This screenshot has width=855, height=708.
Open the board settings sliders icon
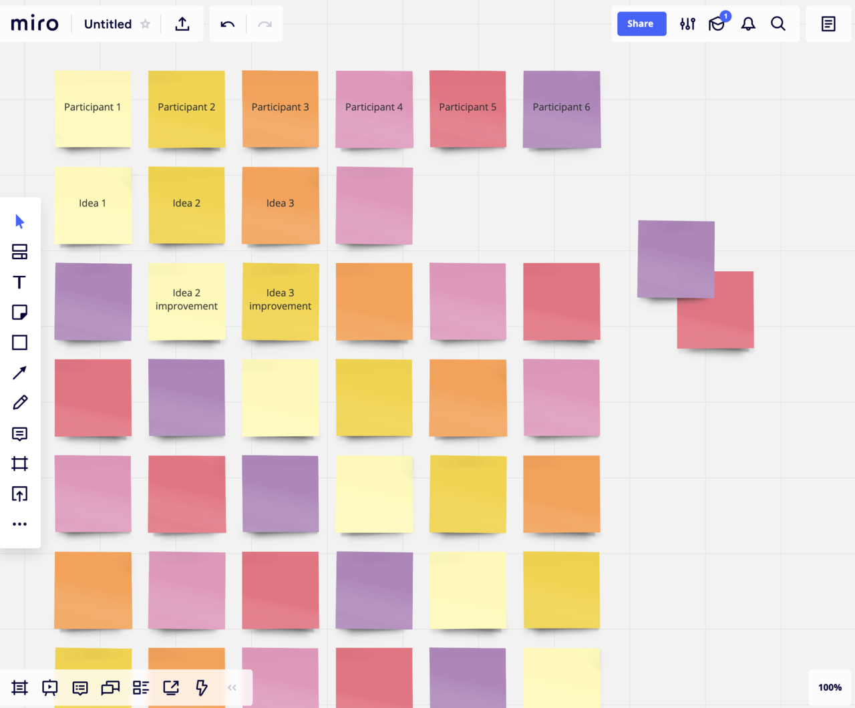[x=687, y=24]
